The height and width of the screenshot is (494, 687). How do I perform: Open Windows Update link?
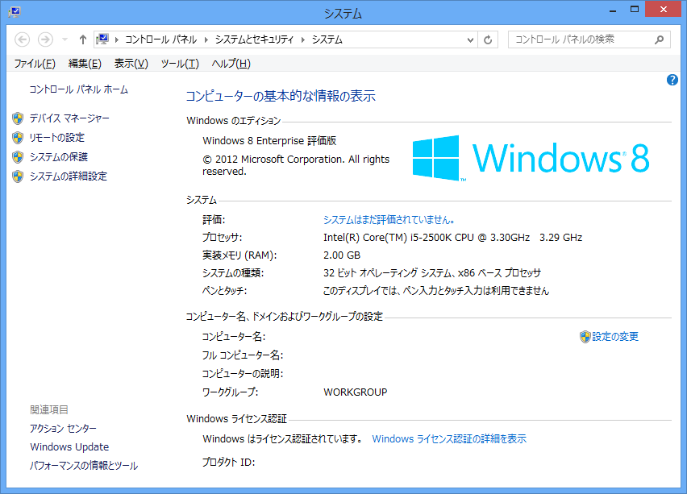tap(69, 446)
